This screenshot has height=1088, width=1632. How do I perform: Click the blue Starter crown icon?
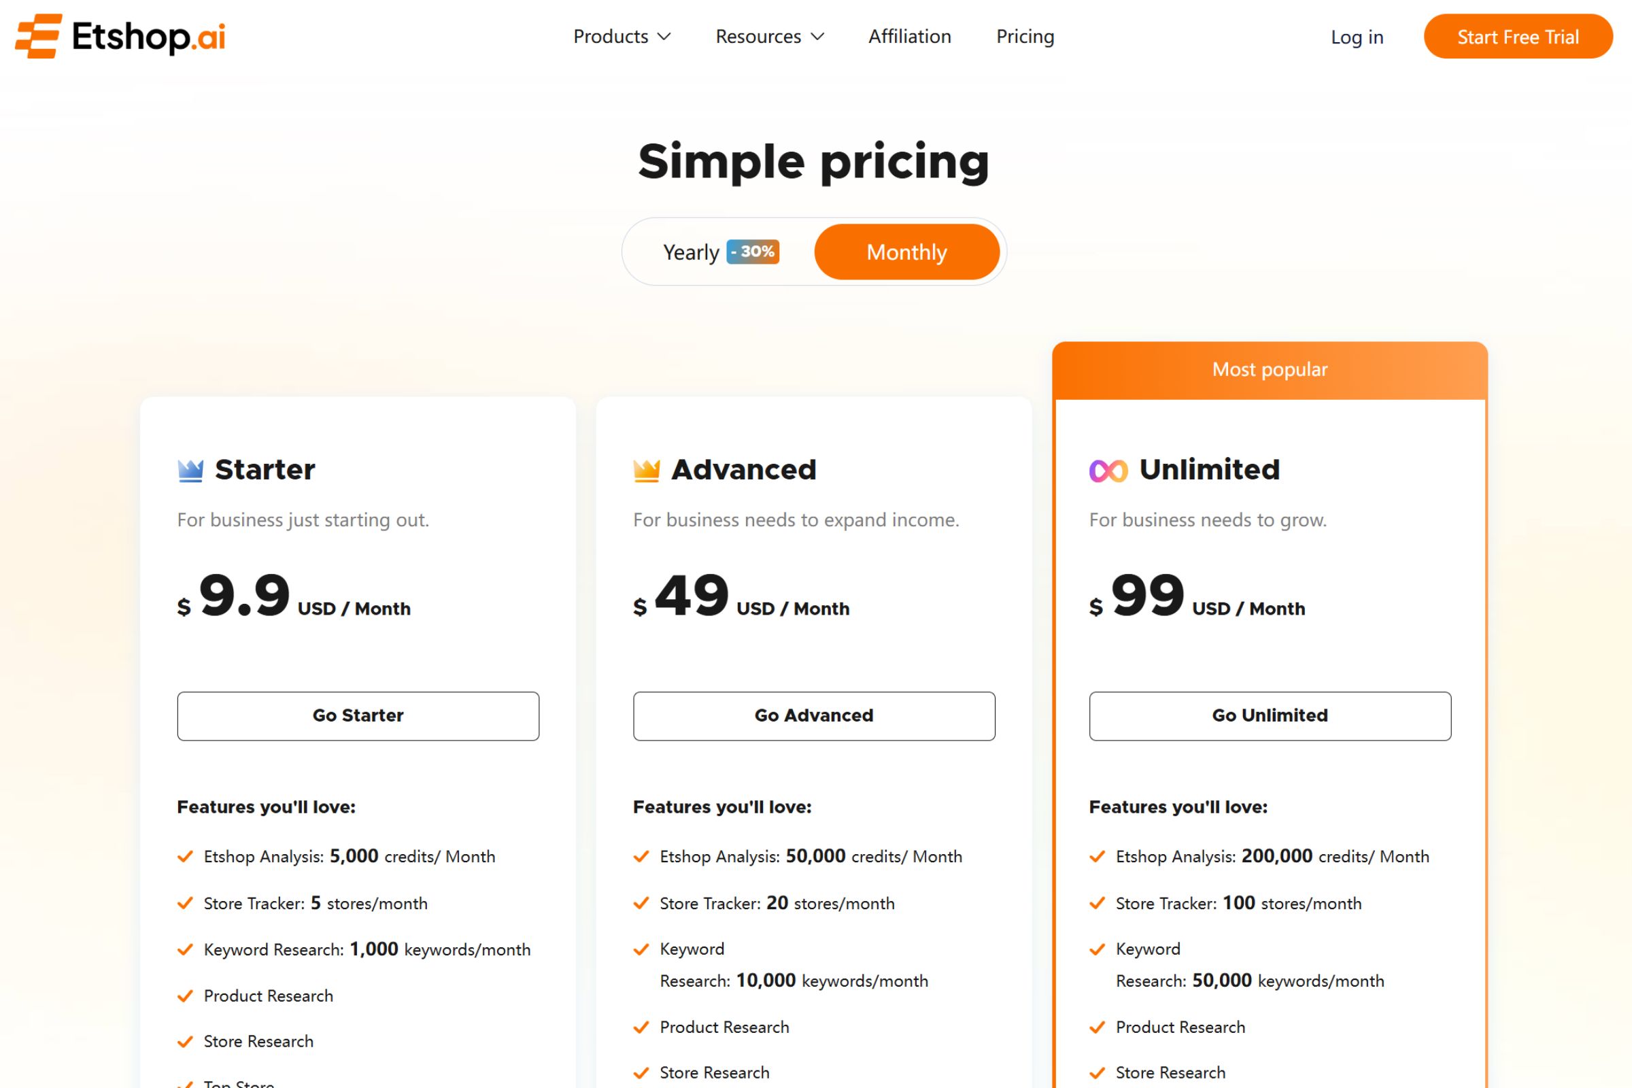click(x=190, y=471)
